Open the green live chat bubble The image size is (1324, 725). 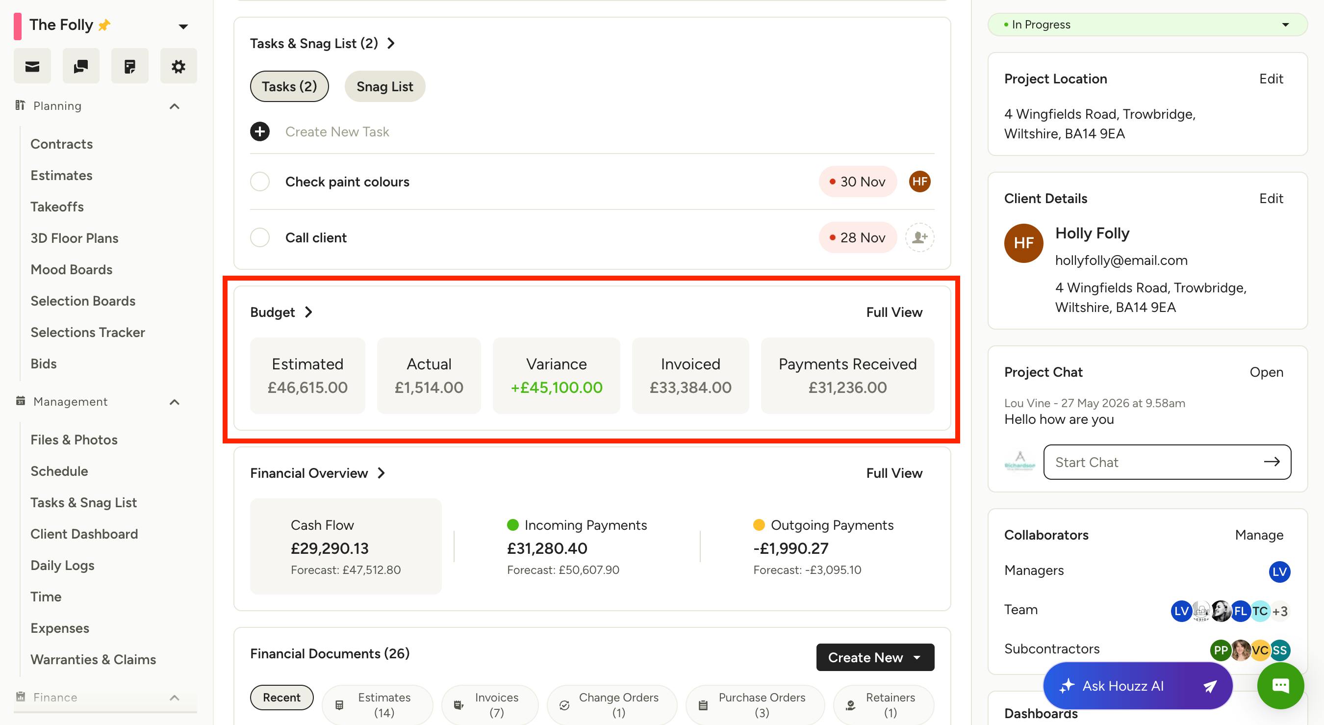pyautogui.click(x=1280, y=685)
